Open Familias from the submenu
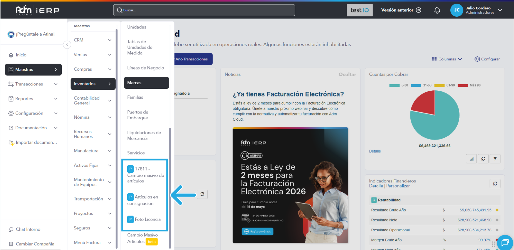The width and height of the screenshot is (514, 250). pos(135,97)
